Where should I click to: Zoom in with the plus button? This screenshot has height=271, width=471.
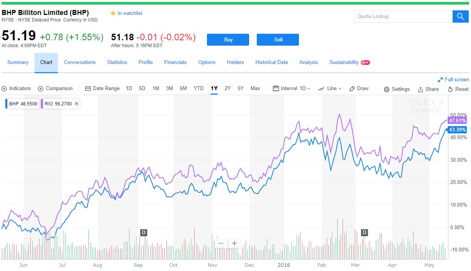pyautogui.click(x=235, y=243)
